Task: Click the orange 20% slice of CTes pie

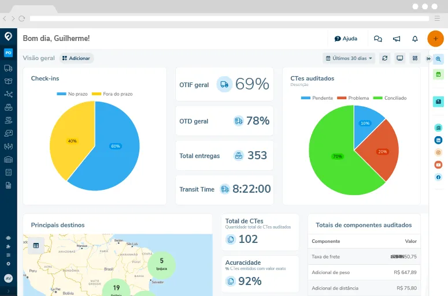Action: [383, 152]
